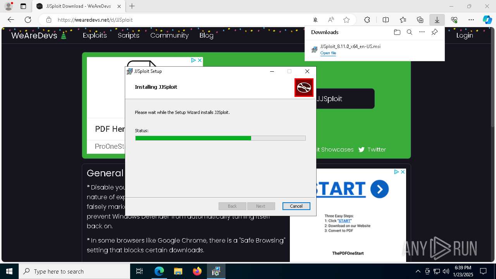Open the Blog menu item
The height and width of the screenshot is (279, 496).
point(206,35)
